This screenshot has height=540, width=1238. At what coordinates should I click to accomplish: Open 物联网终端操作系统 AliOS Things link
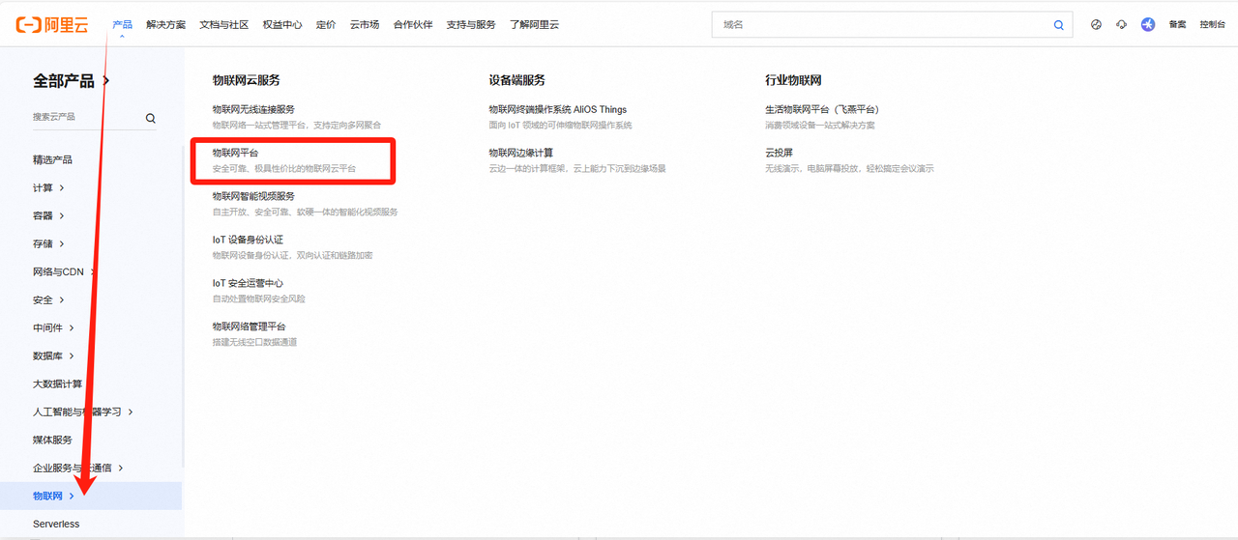pos(558,109)
